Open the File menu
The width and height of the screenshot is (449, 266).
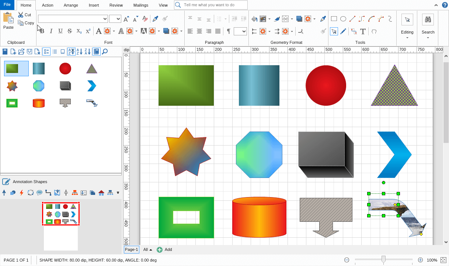(7, 5)
